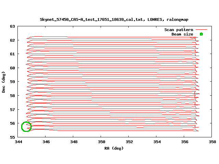The image size is (219, 164).
Task: Select the 'Beam size' legend label
Action: pyautogui.click(x=182, y=34)
